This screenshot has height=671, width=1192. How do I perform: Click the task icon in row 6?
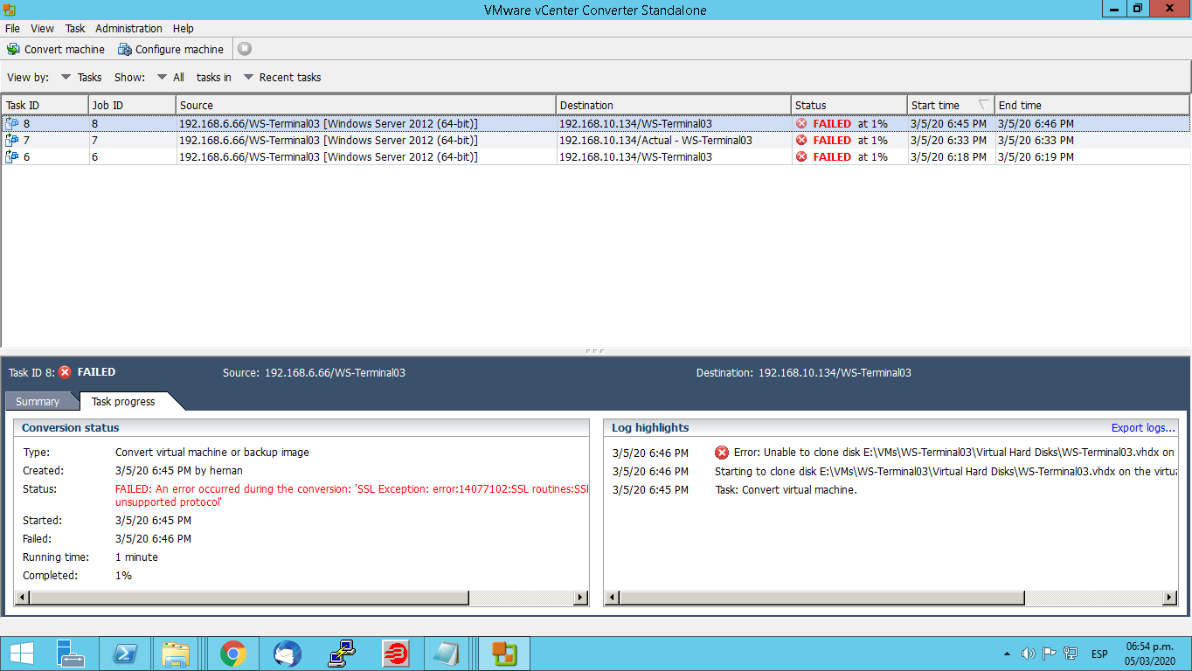[12, 156]
